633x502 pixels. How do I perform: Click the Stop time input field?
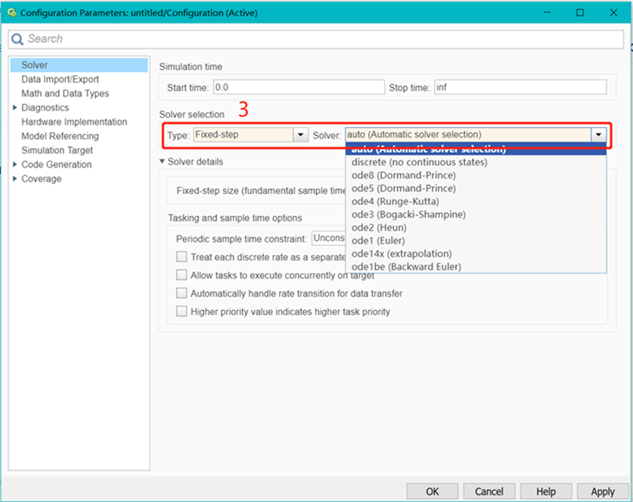click(x=520, y=87)
